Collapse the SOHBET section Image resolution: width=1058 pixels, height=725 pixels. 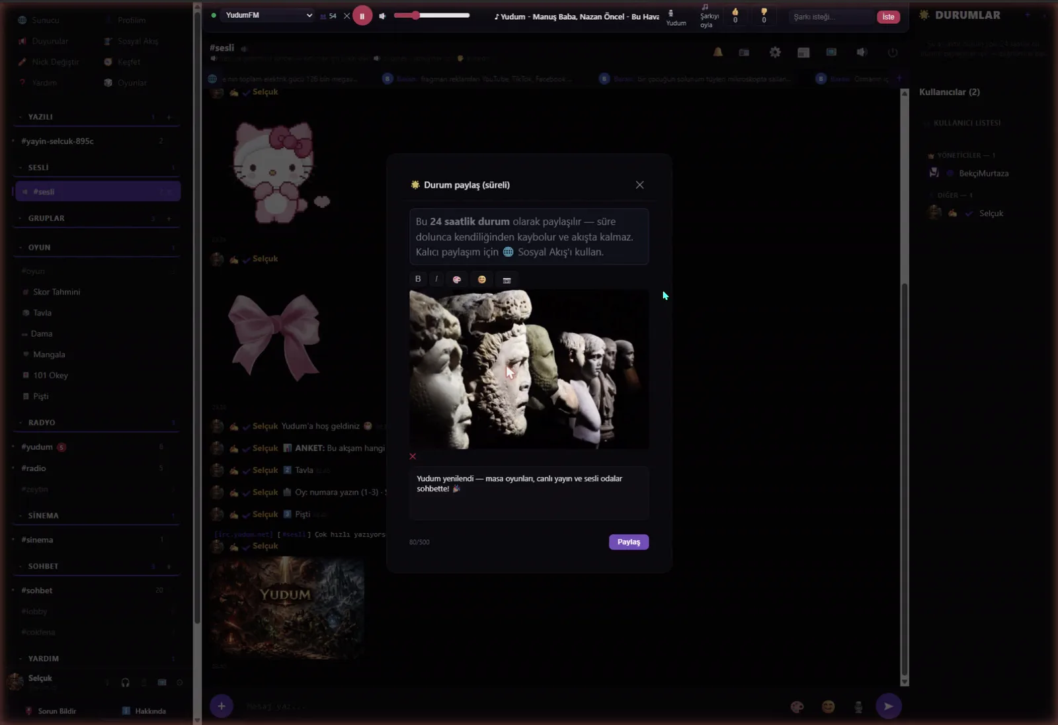point(43,566)
